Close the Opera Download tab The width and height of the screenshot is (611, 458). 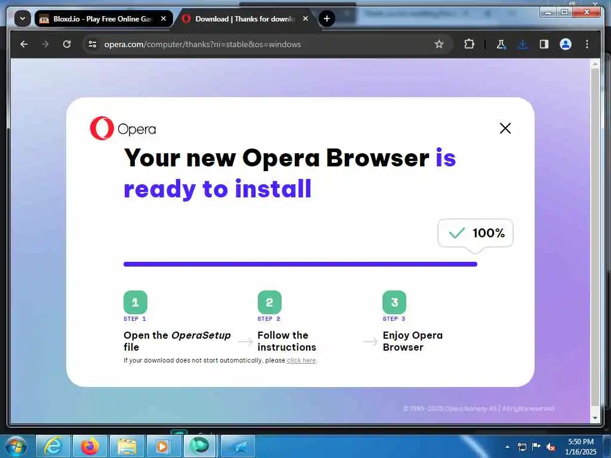tap(305, 18)
